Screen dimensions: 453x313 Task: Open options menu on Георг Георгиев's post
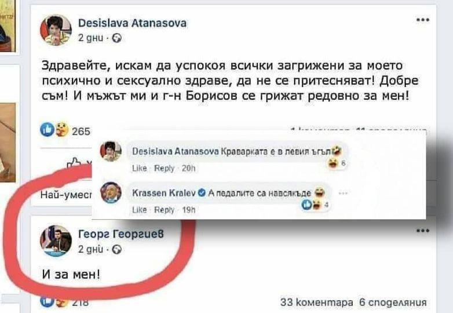click(423, 231)
